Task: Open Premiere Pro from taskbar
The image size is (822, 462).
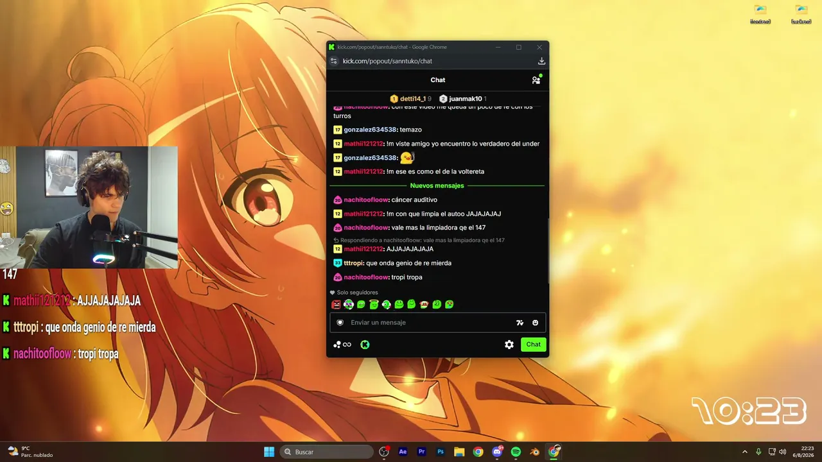Action: (x=422, y=452)
